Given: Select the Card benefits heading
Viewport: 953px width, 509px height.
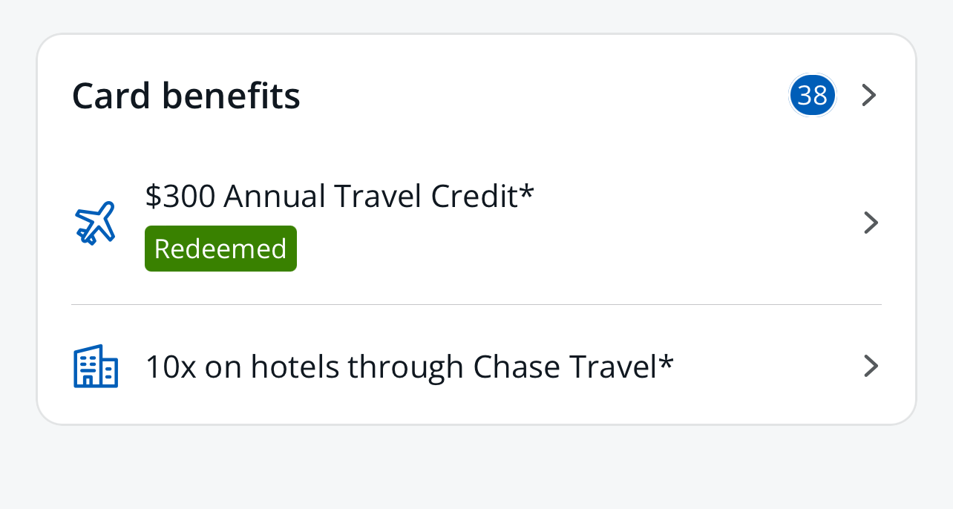Looking at the screenshot, I should 186,96.
